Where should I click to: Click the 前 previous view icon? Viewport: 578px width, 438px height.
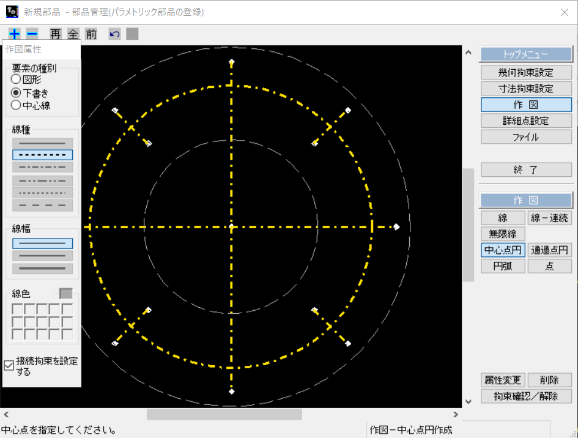[x=91, y=34]
